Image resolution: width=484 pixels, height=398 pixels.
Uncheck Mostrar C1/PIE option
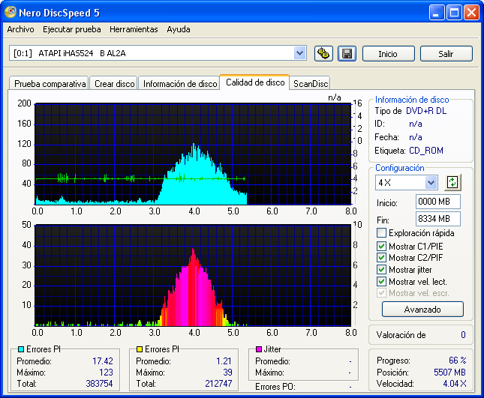(381, 245)
